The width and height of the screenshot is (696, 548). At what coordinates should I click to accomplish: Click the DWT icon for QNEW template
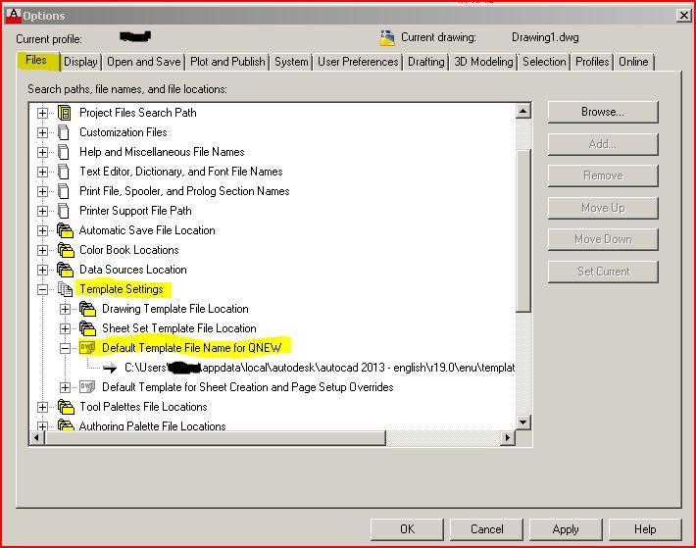click(x=87, y=347)
